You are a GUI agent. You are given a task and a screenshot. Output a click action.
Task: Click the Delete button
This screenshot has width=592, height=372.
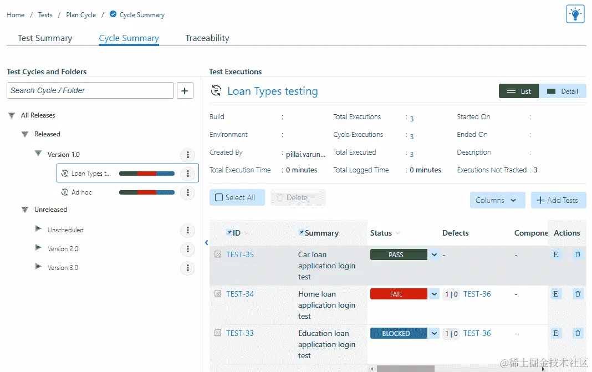298,197
